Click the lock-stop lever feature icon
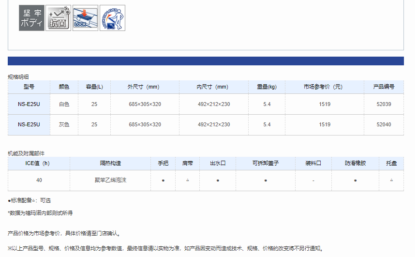This screenshot has width=417, height=257. pyautogui.click(x=113, y=18)
